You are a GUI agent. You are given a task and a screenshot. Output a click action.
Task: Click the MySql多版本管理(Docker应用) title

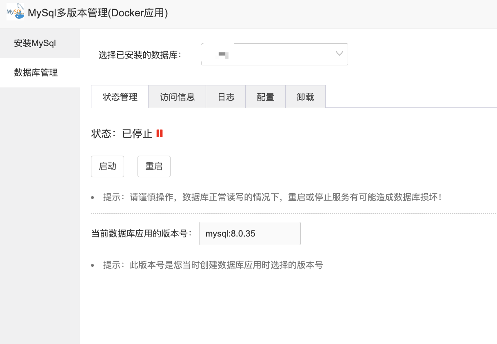(98, 13)
